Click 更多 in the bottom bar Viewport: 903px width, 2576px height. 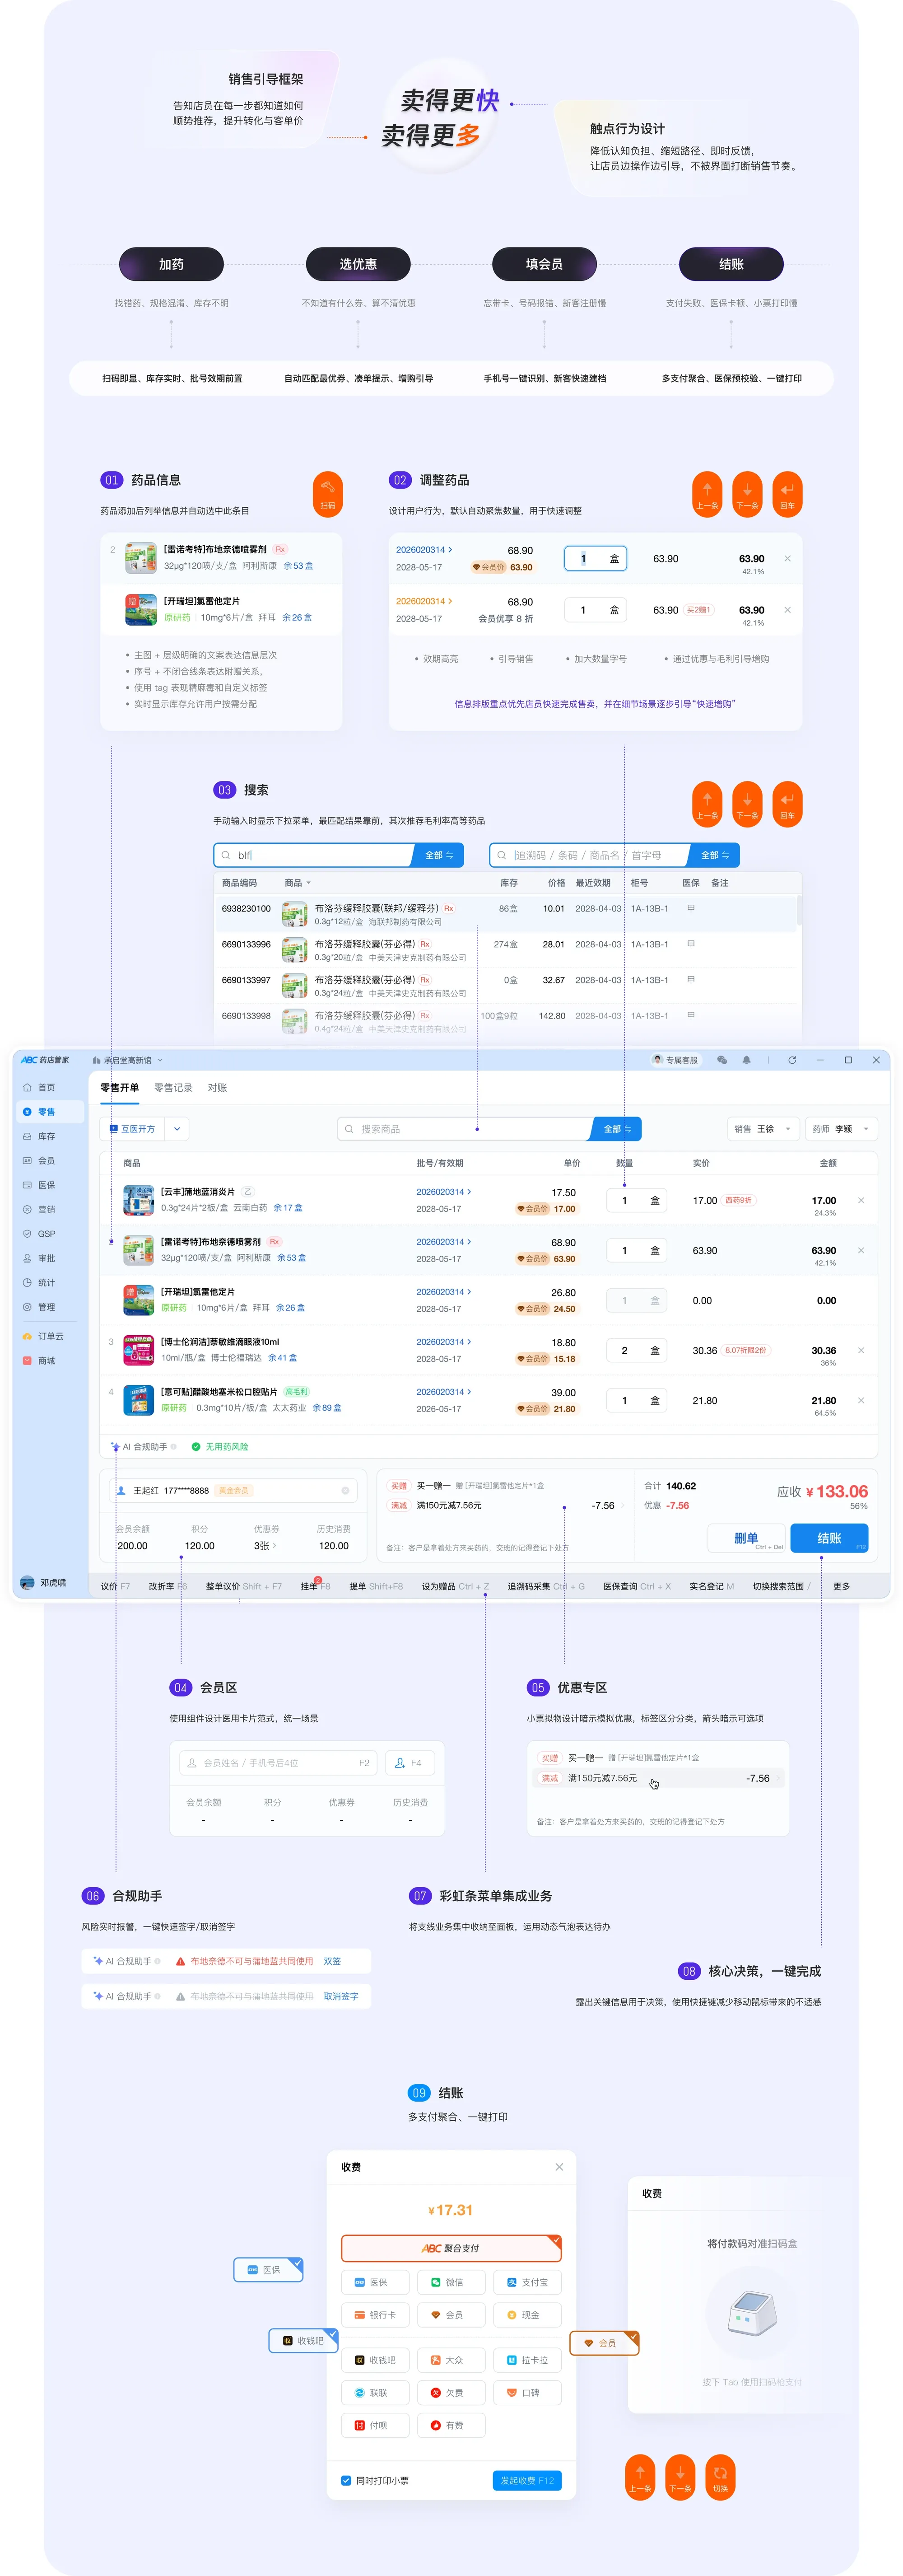[x=841, y=1586]
